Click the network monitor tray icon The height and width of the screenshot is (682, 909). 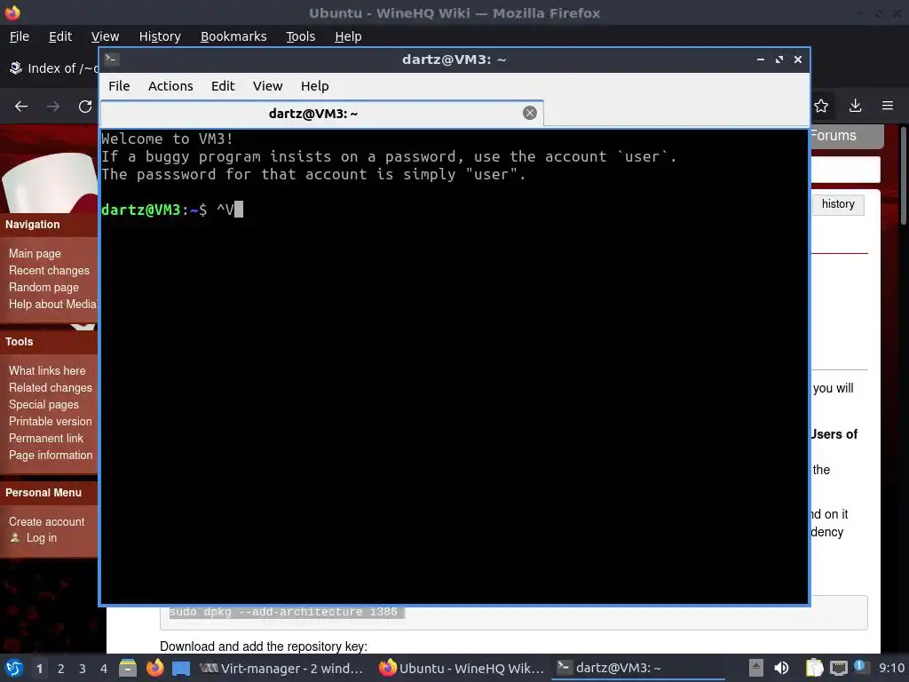[x=838, y=668]
